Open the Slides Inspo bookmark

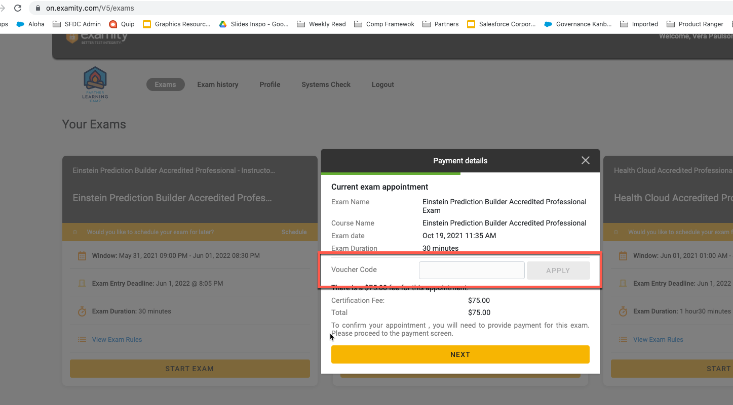pyautogui.click(x=253, y=24)
